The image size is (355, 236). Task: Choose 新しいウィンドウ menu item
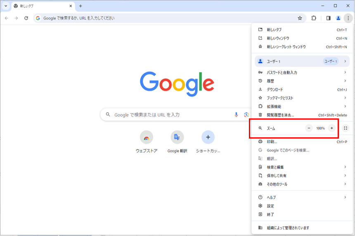pos(303,38)
